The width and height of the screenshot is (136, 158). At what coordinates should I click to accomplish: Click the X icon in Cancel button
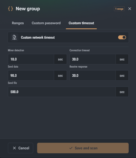tap(14, 148)
